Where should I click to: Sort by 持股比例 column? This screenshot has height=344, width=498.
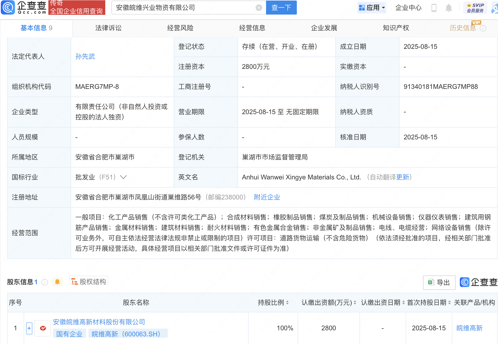[287, 303]
